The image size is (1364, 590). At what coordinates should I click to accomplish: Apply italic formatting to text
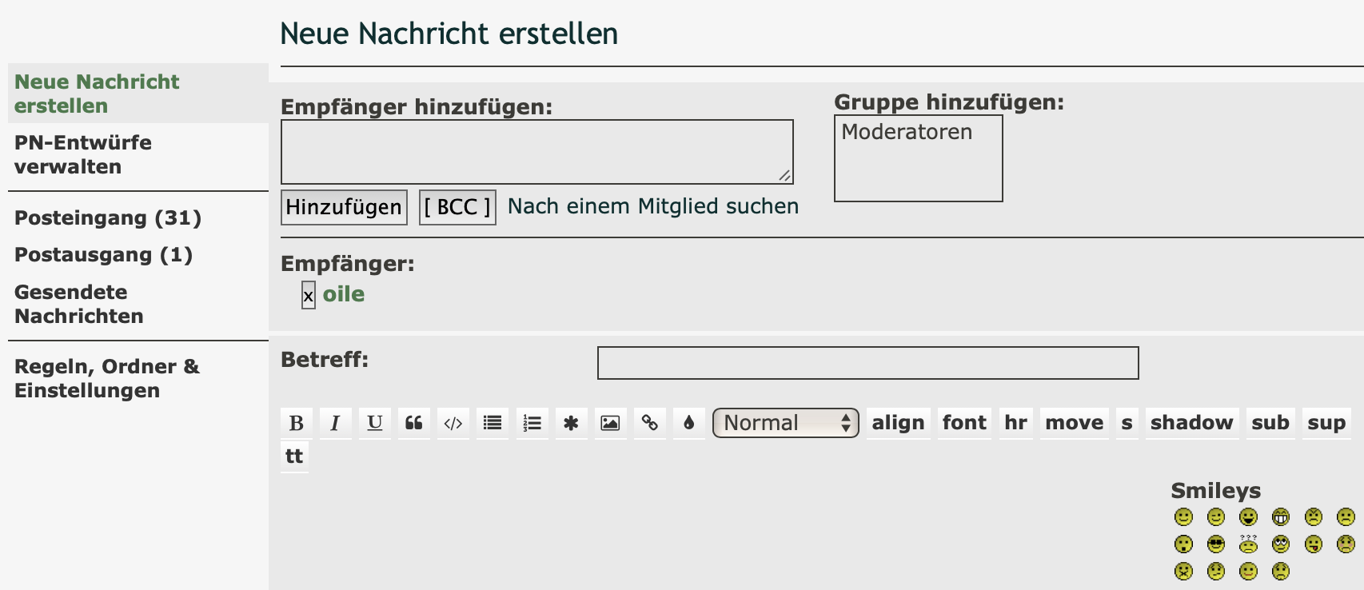pyautogui.click(x=335, y=423)
